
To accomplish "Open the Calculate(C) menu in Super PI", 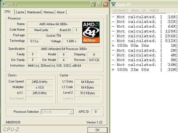I will pyautogui.click(x=120, y=10).
